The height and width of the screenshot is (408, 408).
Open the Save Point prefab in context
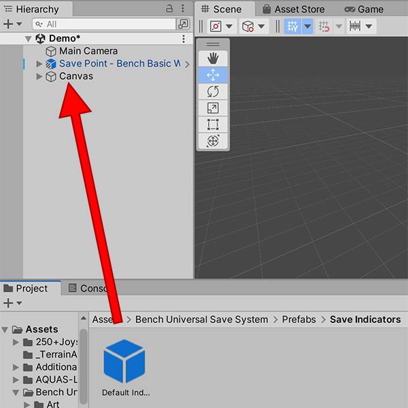pyautogui.click(x=188, y=64)
